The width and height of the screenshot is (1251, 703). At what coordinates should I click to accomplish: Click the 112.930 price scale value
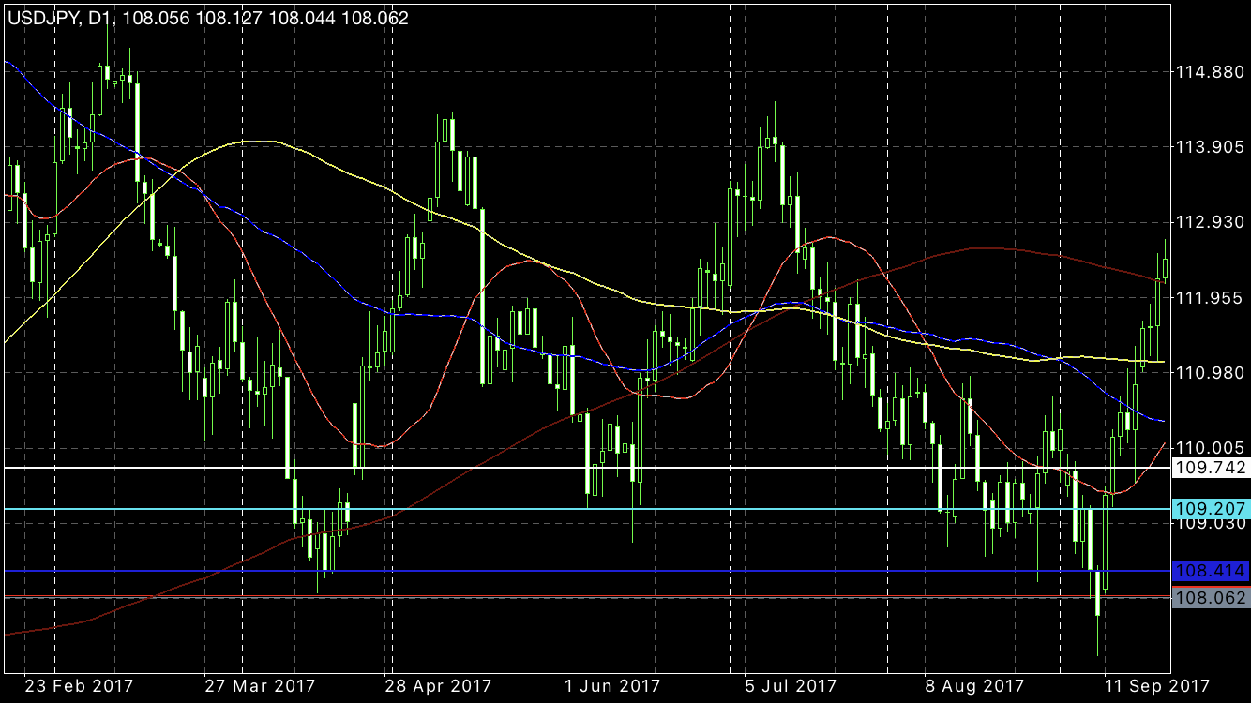[1210, 222]
